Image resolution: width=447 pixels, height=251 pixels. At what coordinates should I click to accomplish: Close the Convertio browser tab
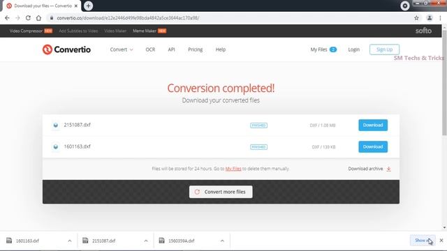[76, 6]
